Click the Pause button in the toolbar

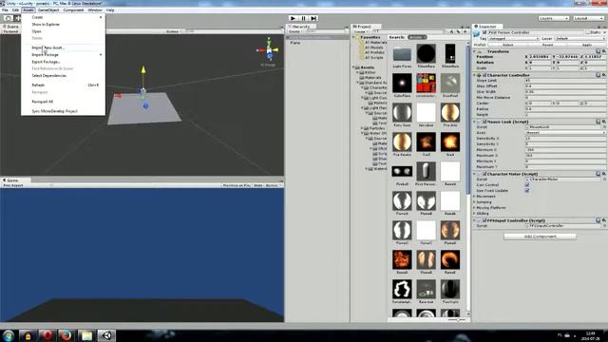[x=303, y=18]
